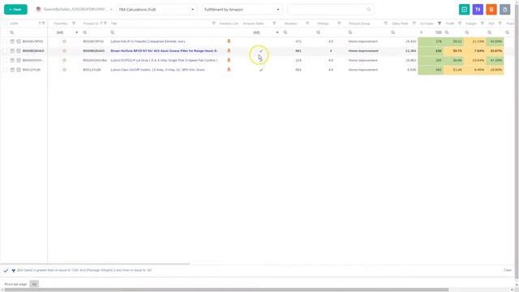
Task: Toggle the checkbox for the Lutron MA-R row
Action: (x=5, y=41)
